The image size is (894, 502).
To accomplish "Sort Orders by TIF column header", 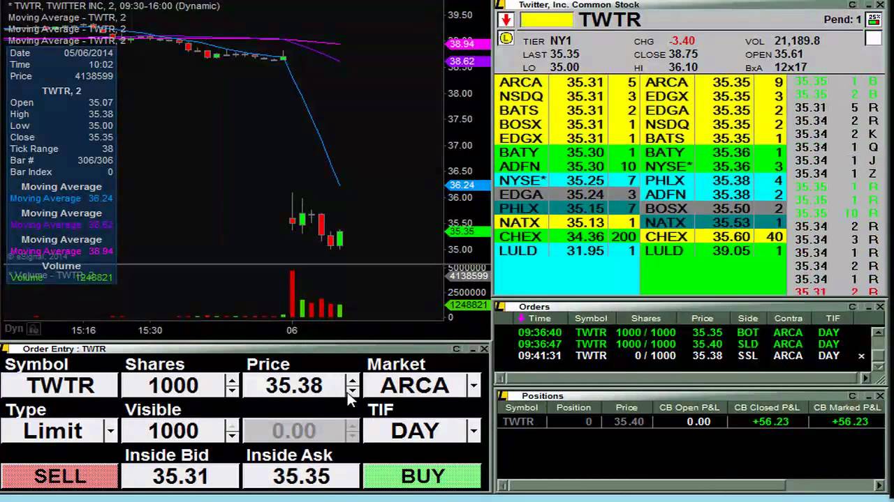I will [x=833, y=319].
